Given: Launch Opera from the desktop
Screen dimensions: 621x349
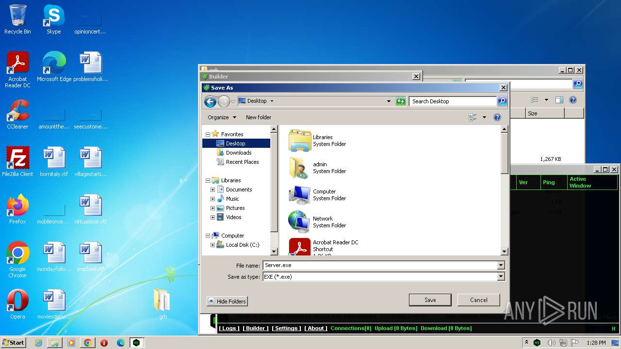Looking at the screenshot, I should (17, 304).
